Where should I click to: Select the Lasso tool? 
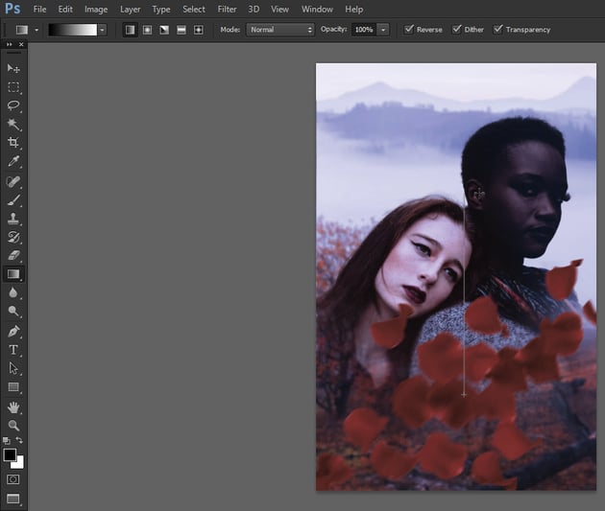pyautogui.click(x=13, y=105)
